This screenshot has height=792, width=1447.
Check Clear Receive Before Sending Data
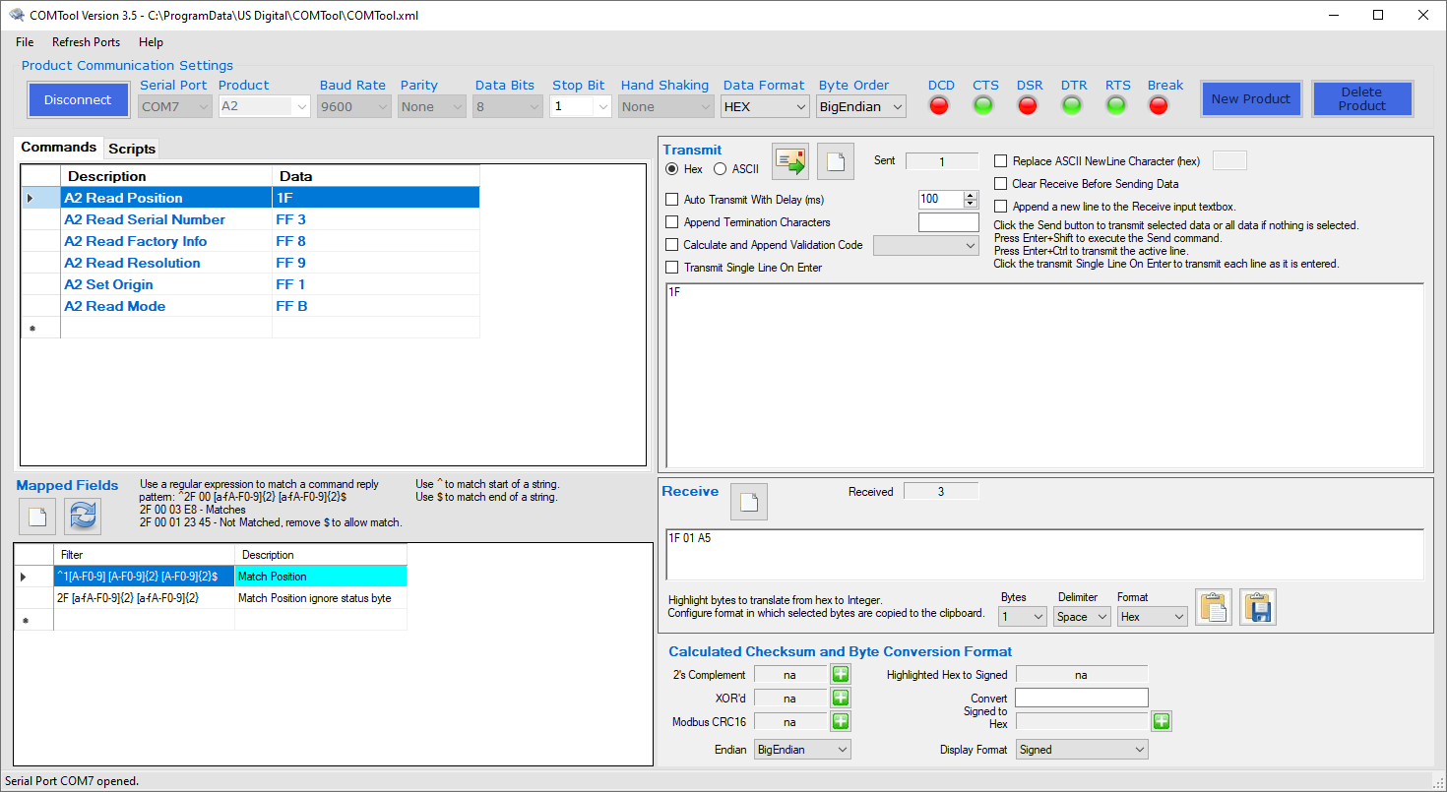(1000, 183)
